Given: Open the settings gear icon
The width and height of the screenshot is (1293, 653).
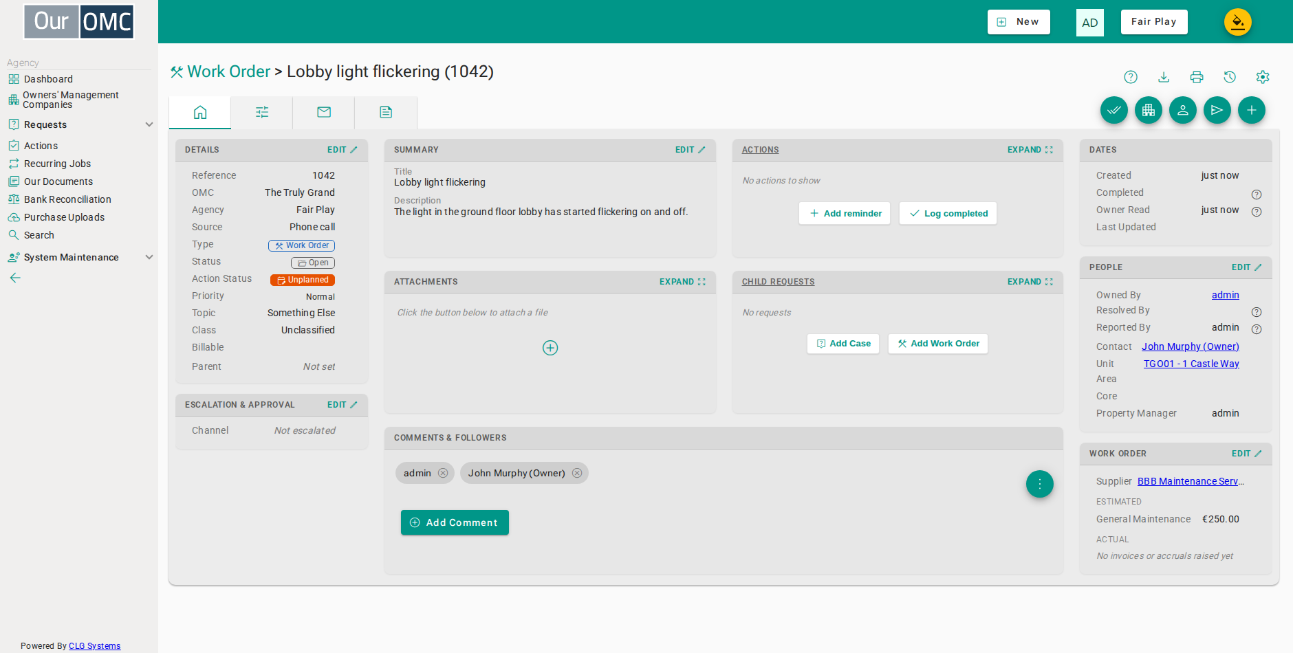Looking at the screenshot, I should click(1263, 77).
